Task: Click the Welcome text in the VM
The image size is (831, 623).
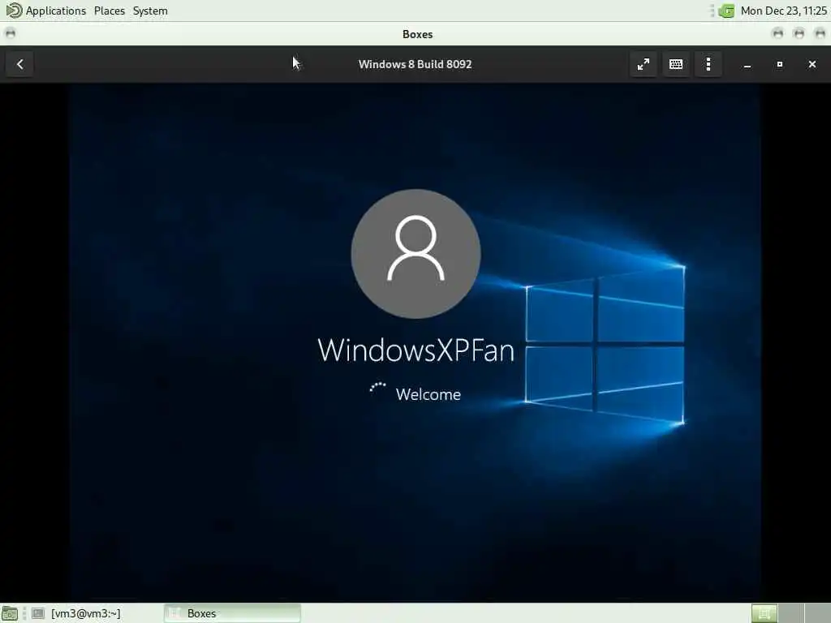Action: (x=428, y=394)
